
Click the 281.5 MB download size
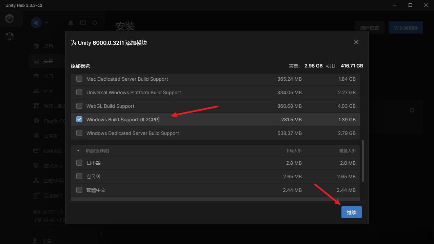(x=291, y=120)
